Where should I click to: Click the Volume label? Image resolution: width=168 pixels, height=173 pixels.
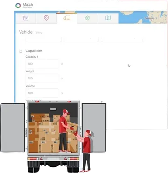tap(30, 86)
